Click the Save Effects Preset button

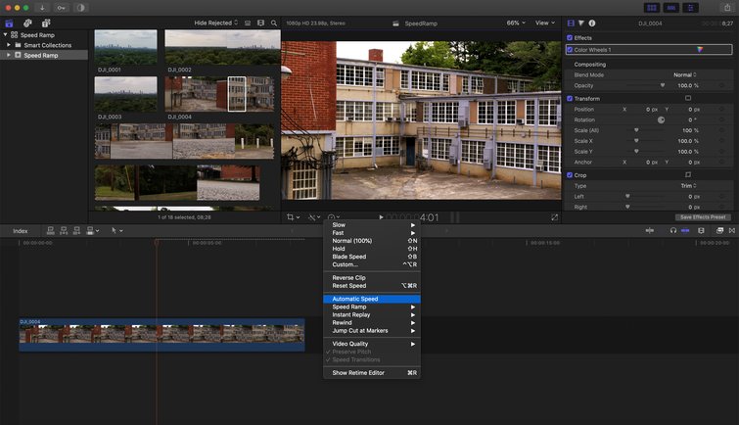(703, 216)
